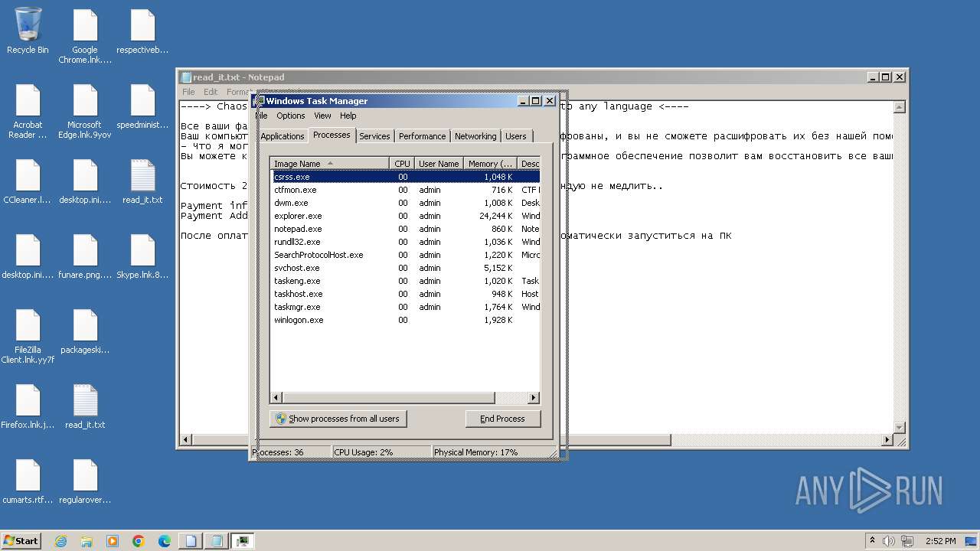The image size is (980, 551).
Task: Select the FileZilla Client.lnk.yy7f desktop file
Action: [28, 337]
